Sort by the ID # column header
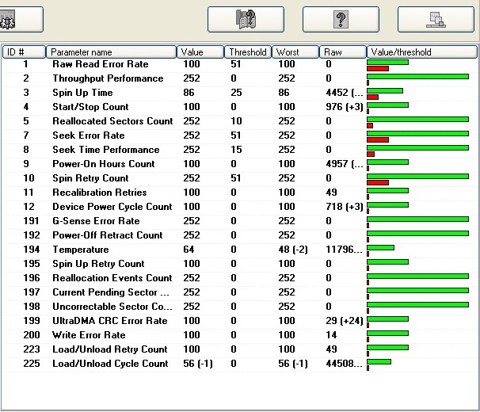 pyautogui.click(x=24, y=51)
